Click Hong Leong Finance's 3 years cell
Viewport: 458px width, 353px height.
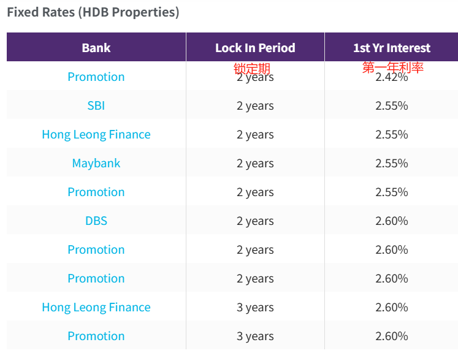coord(255,307)
